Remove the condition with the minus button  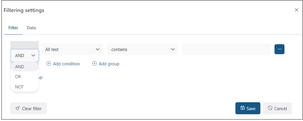point(279,49)
